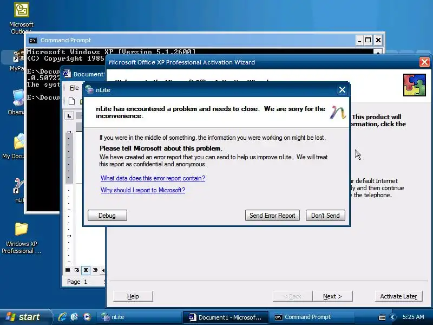433x325 pixels.
Task: Launch Outlook Express from Quick Launch
Action: coord(74,317)
